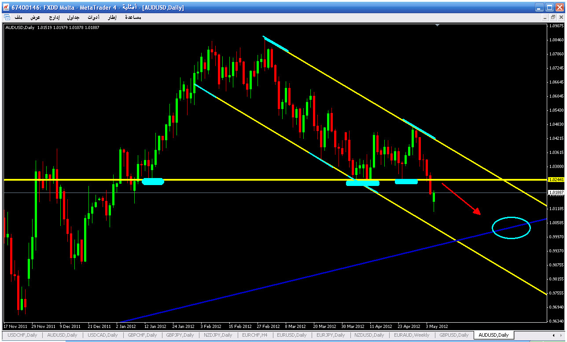Click the AUDUSD,Daily OHLC header text
The height and width of the screenshot is (342, 567).
pos(52,28)
